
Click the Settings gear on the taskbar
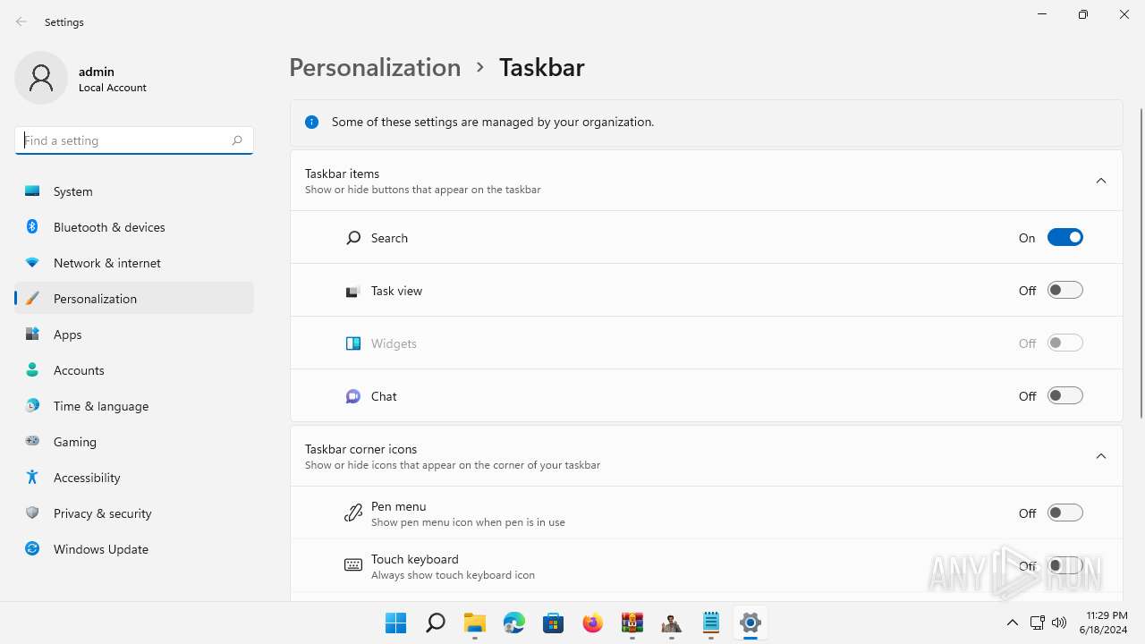pyautogui.click(x=751, y=623)
